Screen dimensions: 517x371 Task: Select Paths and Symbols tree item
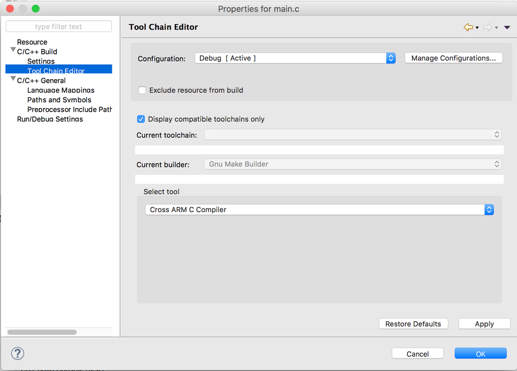coord(59,100)
